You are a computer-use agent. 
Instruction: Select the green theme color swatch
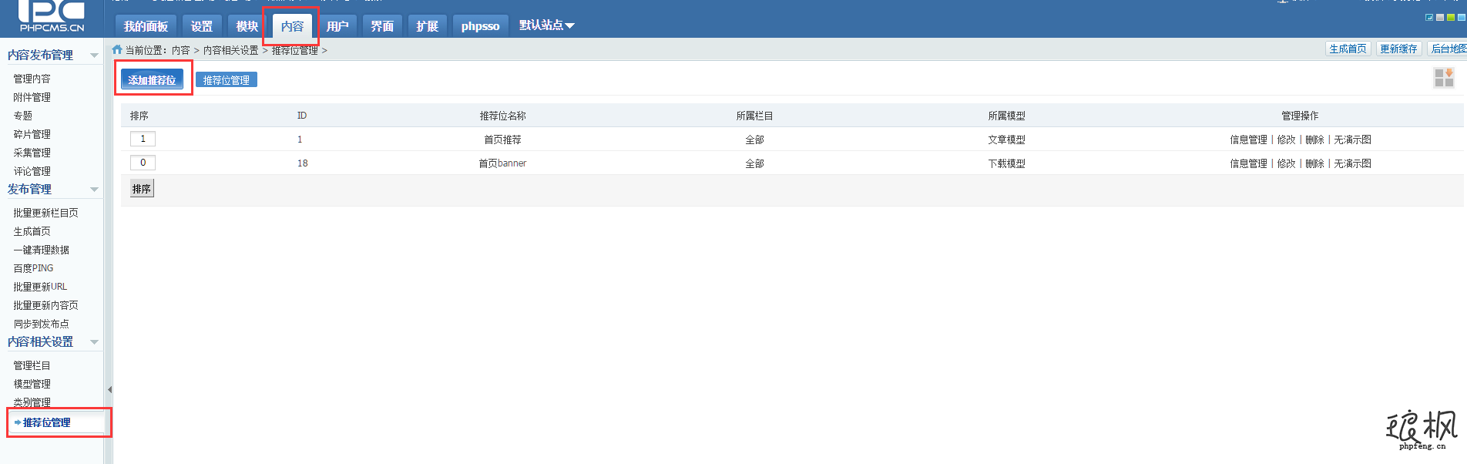click(1451, 17)
